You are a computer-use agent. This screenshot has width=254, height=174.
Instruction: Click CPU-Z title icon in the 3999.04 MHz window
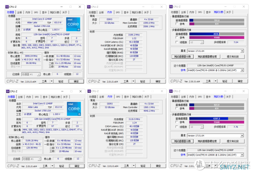click(x=7, y=7)
